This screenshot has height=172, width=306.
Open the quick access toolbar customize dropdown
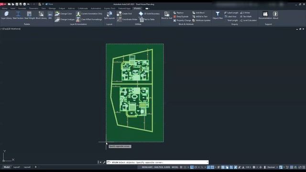(x=43, y=4)
